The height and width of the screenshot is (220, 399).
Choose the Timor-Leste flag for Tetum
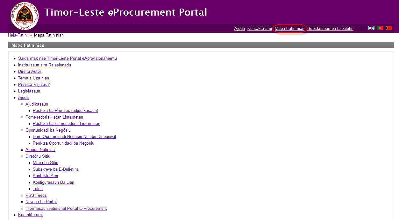389,28
